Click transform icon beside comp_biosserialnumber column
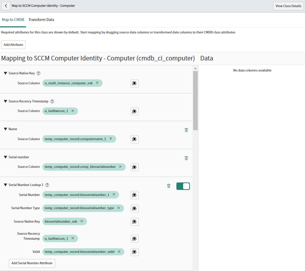Viewport: 305px width, 271px height. click(134, 167)
